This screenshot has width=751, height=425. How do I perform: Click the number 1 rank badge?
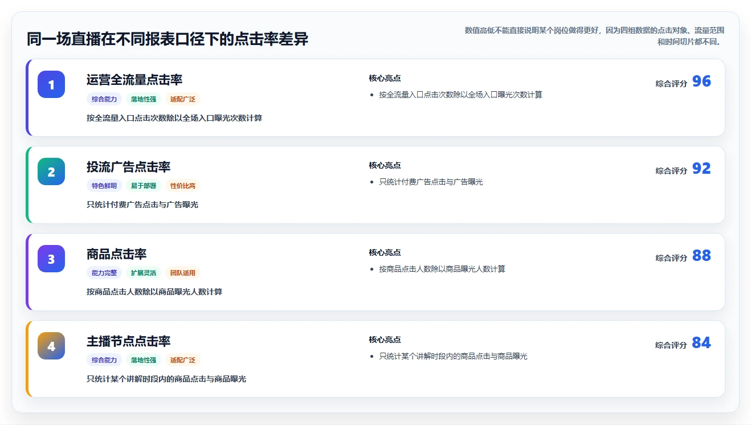point(51,84)
